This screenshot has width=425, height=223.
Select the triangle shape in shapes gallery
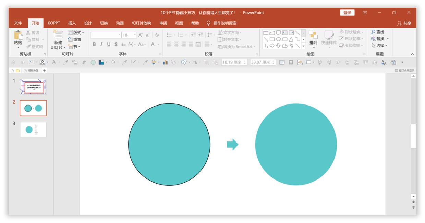[x=291, y=39]
